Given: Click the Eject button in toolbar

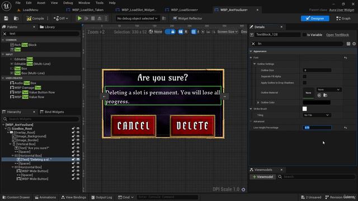Looking at the screenshot, I should (x=100, y=18).
